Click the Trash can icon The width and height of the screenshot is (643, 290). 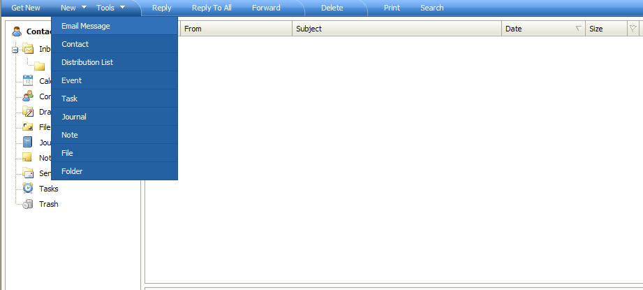tap(28, 204)
